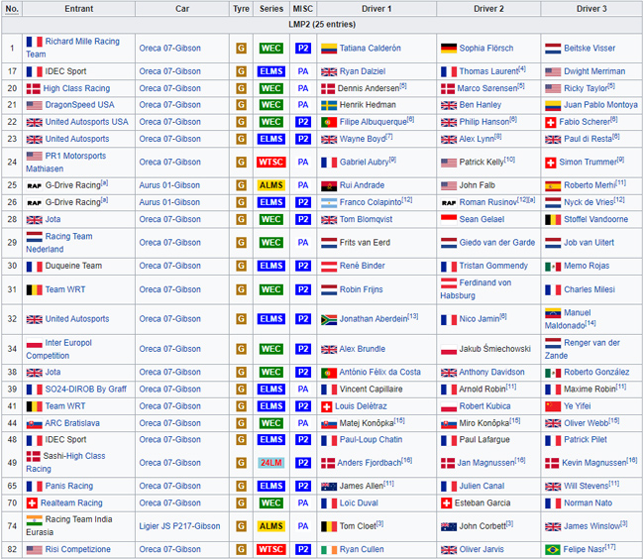This screenshot has width=644, height=559.
Task: Click the Indian flag beside Racing Team India Eurasia
Action: click(x=34, y=520)
